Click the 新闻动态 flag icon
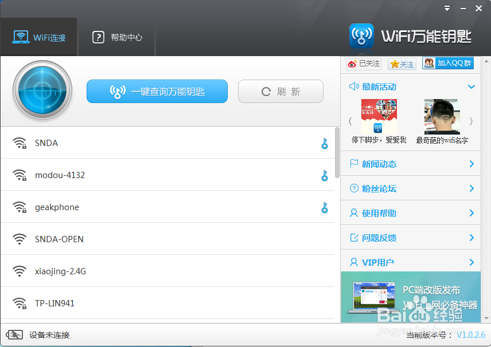 pos(354,164)
